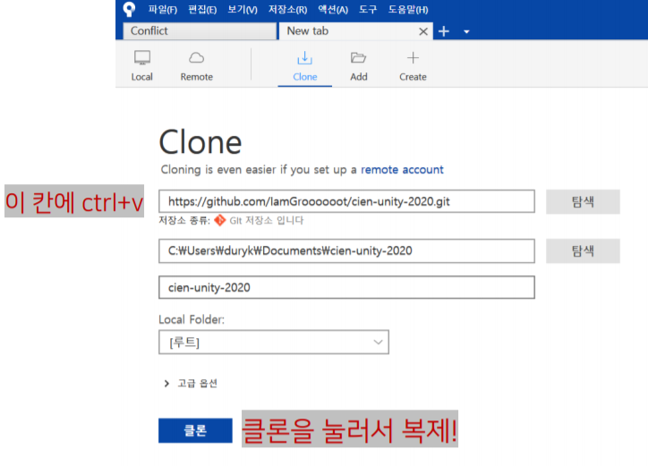Open the tab list dropdown arrow
The width and height of the screenshot is (648, 466).
[x=466, y=32]
